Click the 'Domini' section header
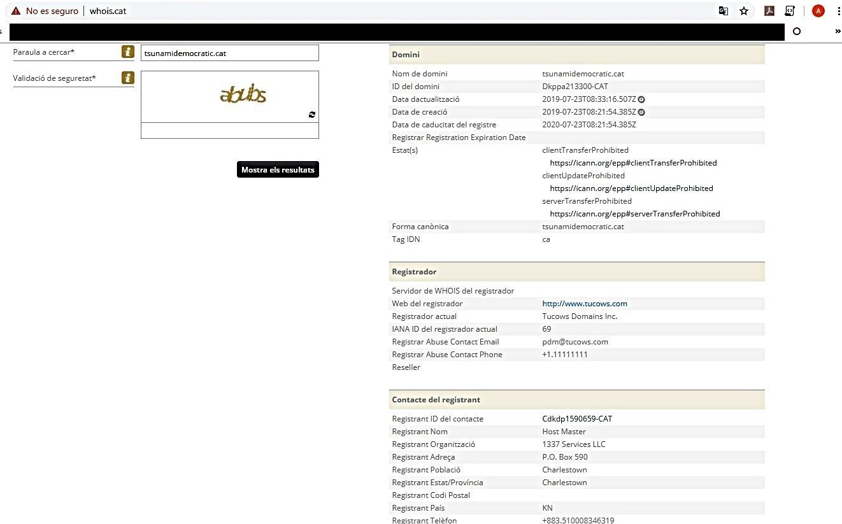This screenshot has height=524, width=842. 577,55
